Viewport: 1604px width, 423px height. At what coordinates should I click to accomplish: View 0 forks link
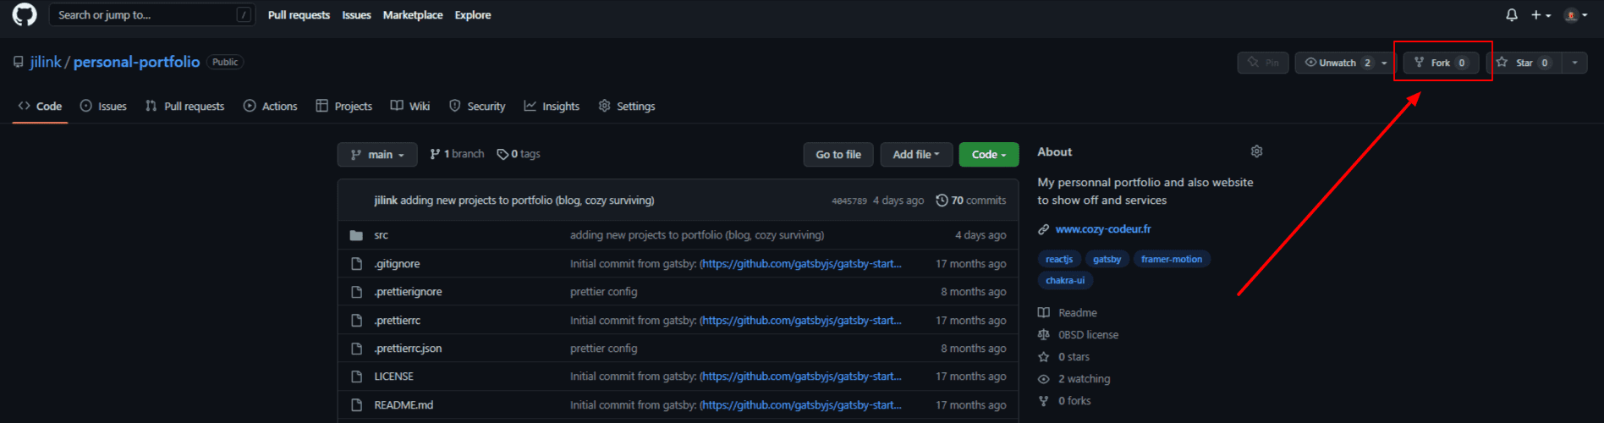1064,401
